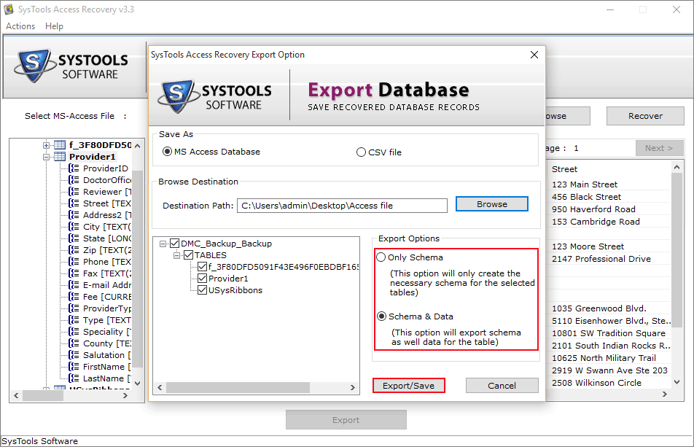Click the left arrow of export tree scrollbar

pos(160,387)
